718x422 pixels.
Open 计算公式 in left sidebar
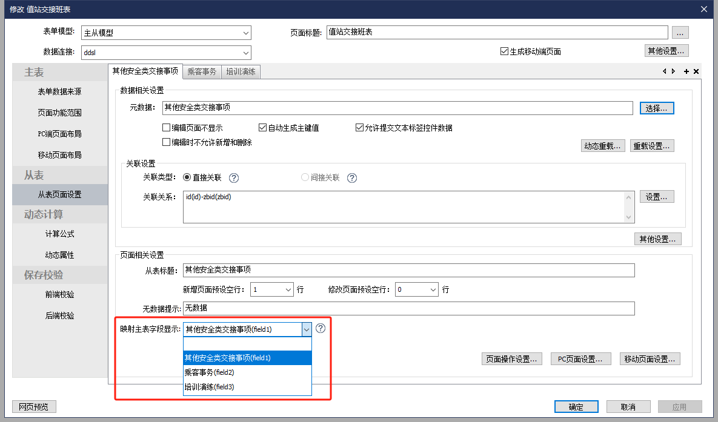click(59, 234)
